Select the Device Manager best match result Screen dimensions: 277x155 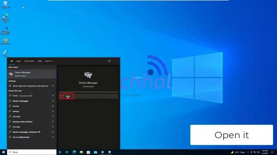tap(32, 74)
